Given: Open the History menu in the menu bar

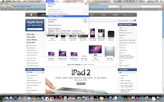Looking at the screenshot, I should (31, 1).
